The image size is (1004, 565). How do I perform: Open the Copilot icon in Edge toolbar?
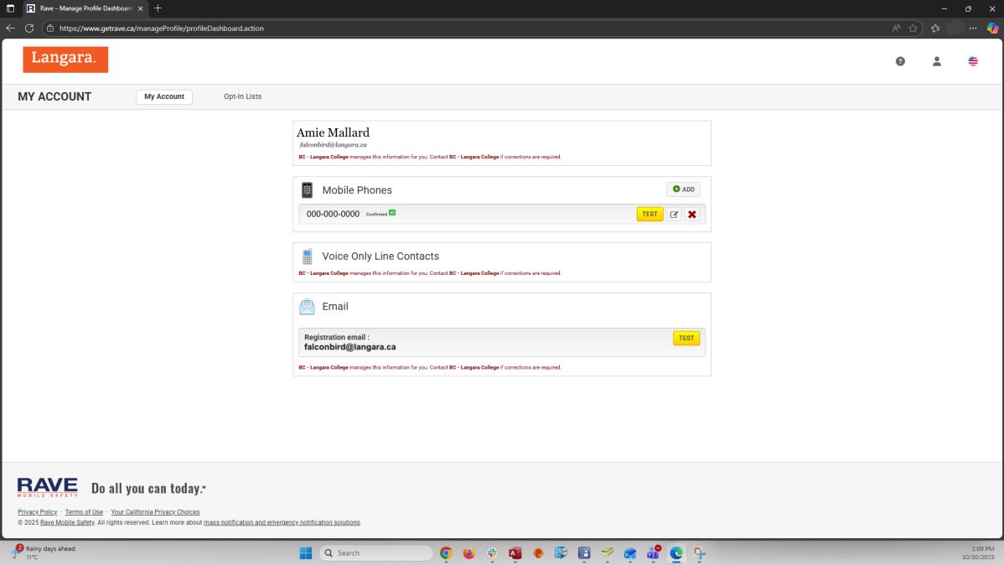[x=992, y=28]
